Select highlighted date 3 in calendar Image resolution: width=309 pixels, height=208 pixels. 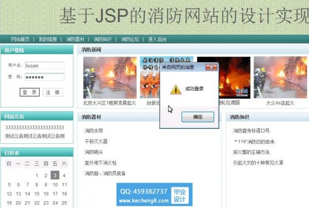coord(55,175)
